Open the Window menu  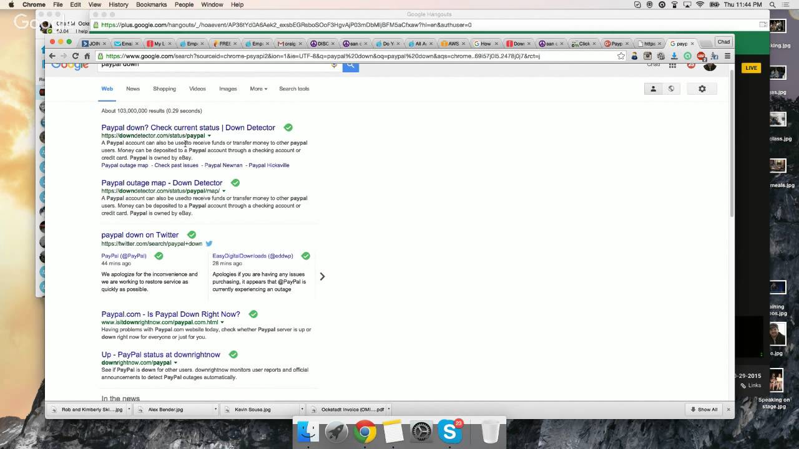click(212, 4)
